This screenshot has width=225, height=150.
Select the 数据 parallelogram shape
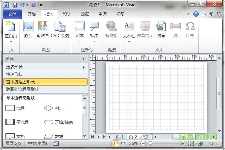pyautogui.click(x=54, y=136)
